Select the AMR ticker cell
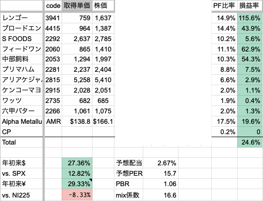This screenshot has height=201, width=263. point(53,121)
